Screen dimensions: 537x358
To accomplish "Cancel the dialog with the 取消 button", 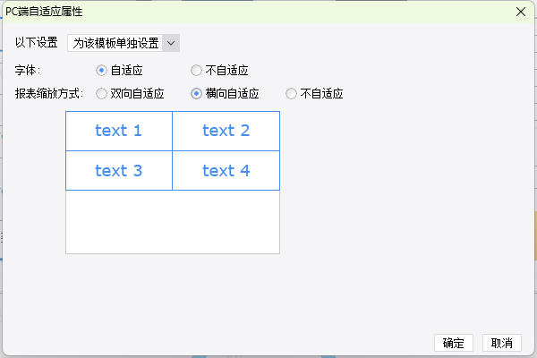I will pyautogui.click(x=502, y=343).
